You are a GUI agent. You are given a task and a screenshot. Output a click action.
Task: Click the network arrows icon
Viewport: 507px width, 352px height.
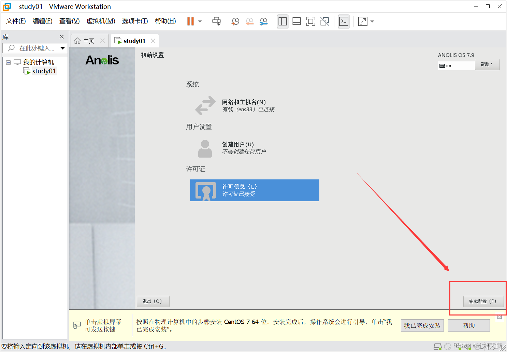click(205, 106)
